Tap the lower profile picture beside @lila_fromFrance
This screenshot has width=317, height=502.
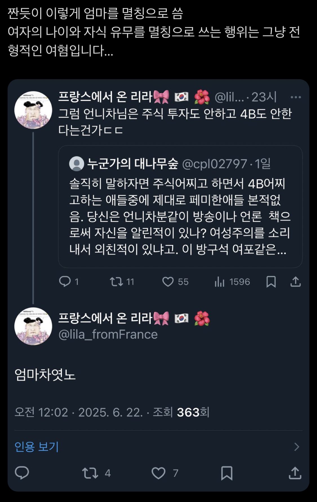point(33,326)
